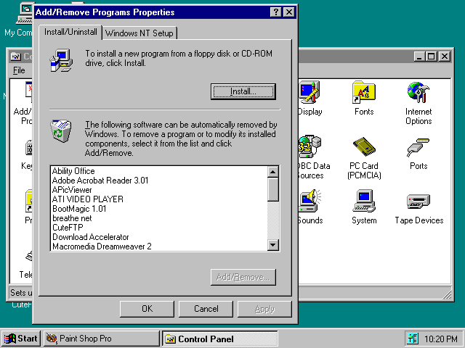Click the OK button in the dialog

tap(147, 309)
